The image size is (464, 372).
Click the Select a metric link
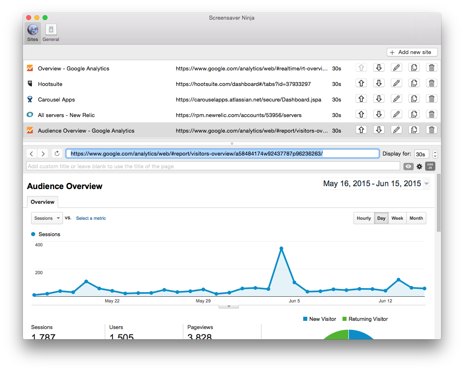[91, 219]
